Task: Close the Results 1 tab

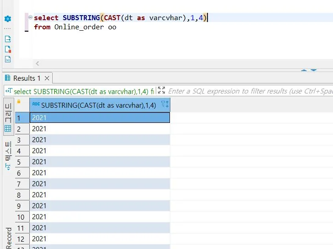Action: [47, 78]
